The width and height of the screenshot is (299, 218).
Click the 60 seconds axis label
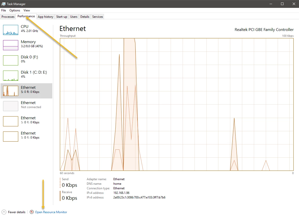[x=67, y=173]
